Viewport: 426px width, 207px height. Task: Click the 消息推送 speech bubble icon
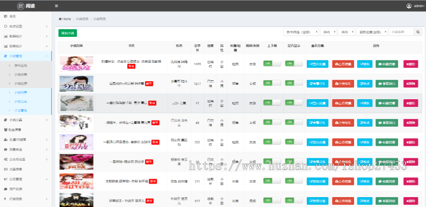click(5, 149)
